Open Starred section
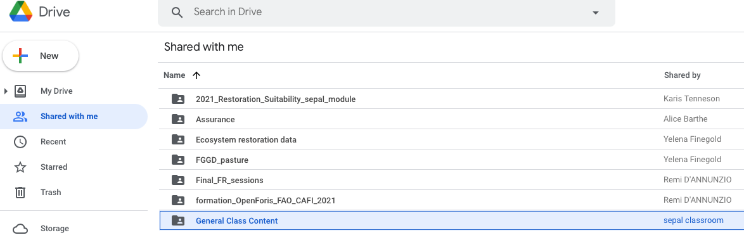Screen dimensions: 744x235 coord(54,167)
